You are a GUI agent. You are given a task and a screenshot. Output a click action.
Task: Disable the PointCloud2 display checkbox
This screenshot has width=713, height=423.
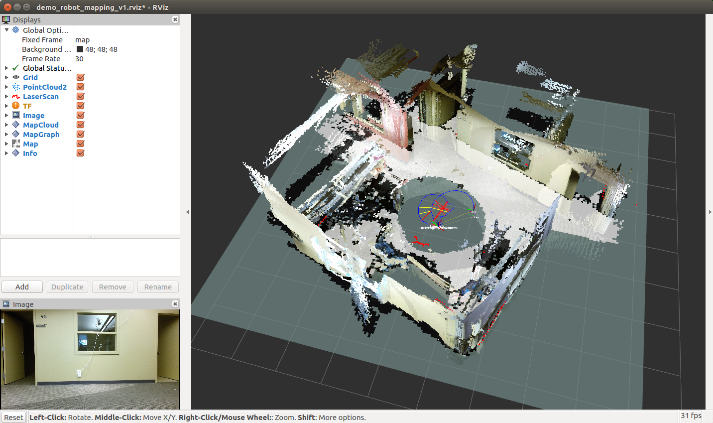coord(80,87)
